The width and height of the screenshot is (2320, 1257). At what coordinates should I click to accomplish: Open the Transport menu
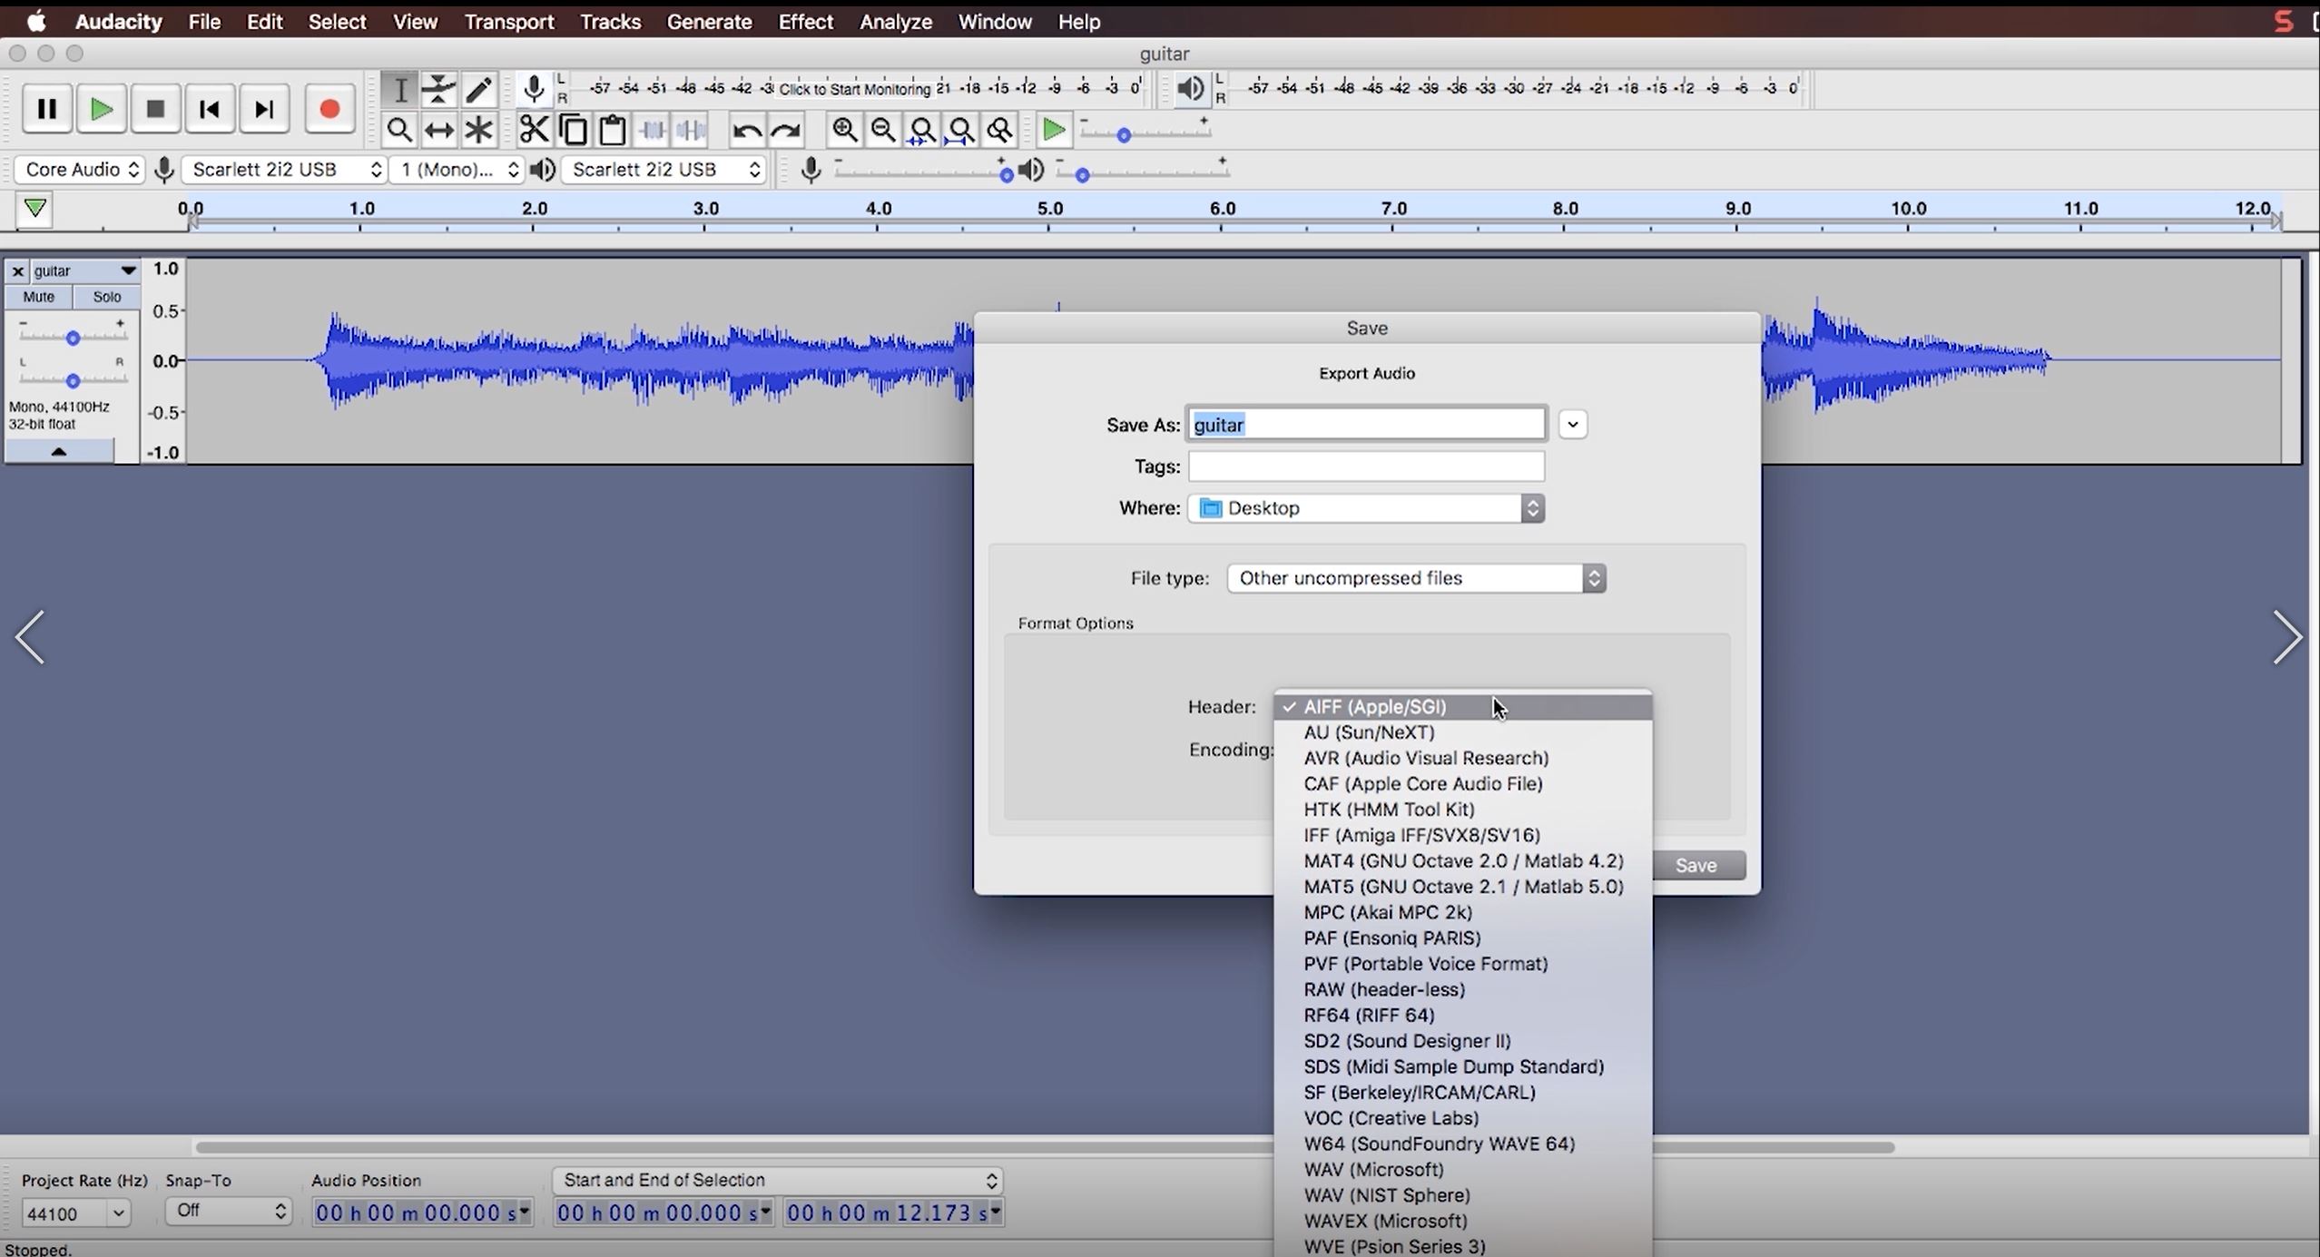tap(509, 21)
